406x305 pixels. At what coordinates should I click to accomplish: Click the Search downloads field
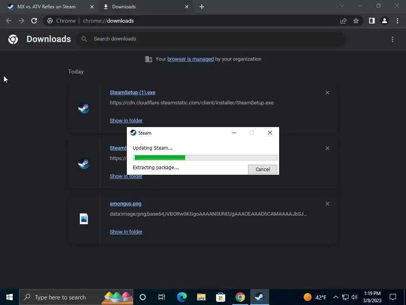pyautogui.click(x=211, y=39)
